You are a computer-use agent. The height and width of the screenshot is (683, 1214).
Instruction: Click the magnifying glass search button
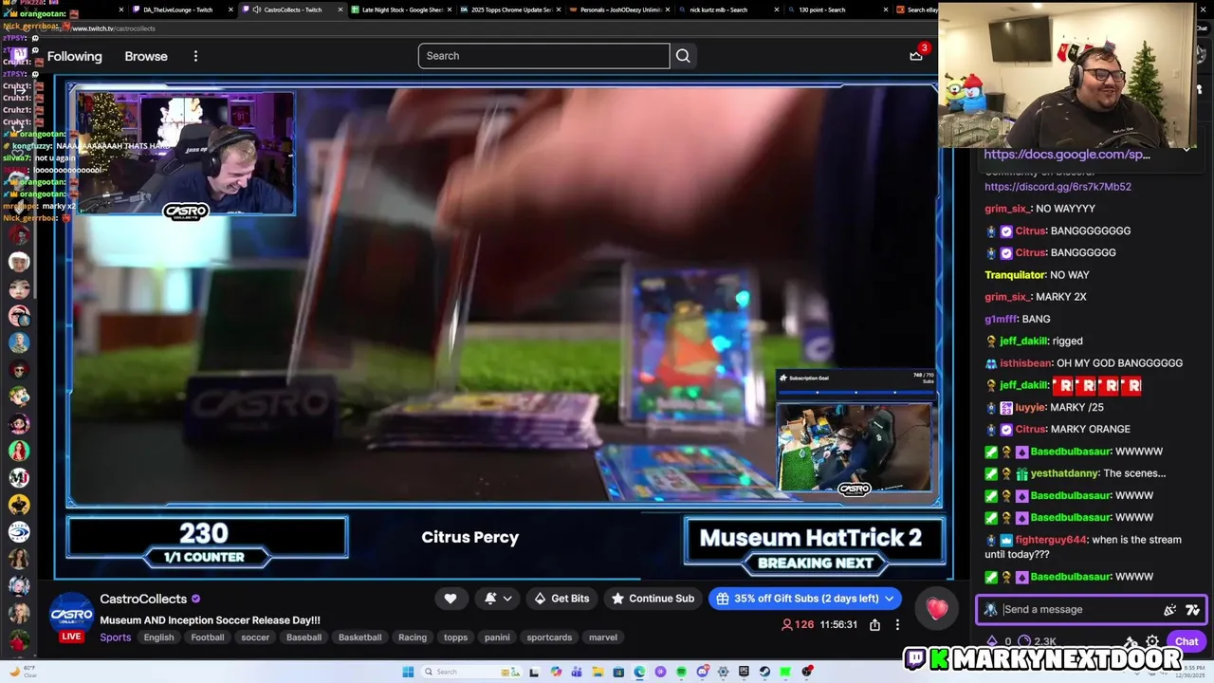click(683, 56)
